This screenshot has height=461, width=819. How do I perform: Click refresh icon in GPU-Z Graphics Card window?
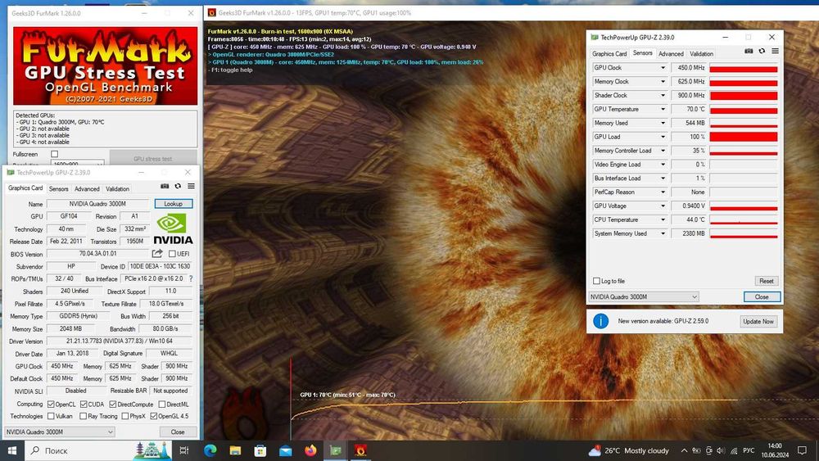tap(178, 186)
